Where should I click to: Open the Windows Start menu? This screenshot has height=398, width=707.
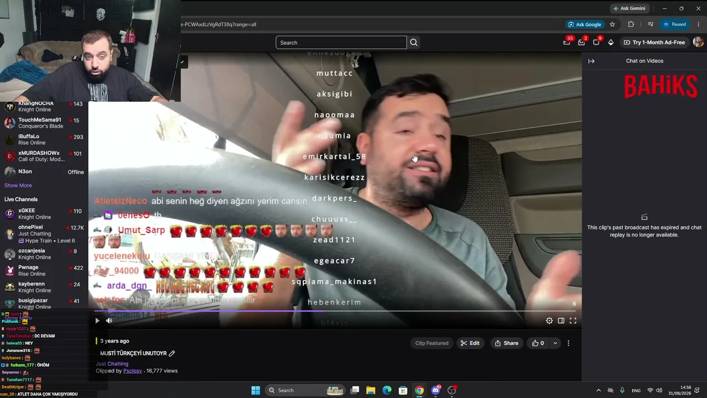click(x=256, y=390)
